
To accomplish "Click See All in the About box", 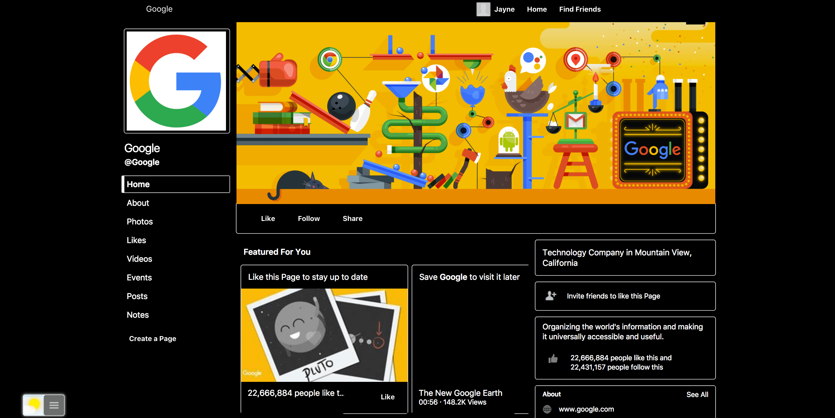I will click(697, 394).
